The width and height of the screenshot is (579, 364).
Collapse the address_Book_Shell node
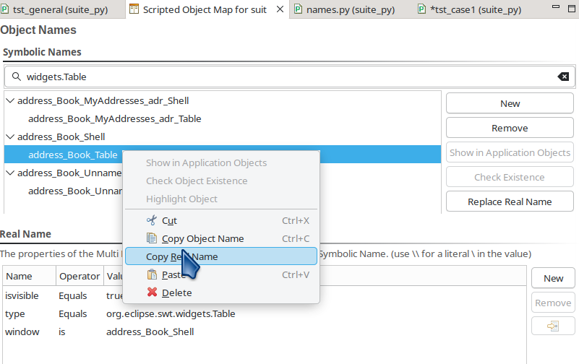pyautogui.click(x=10, y=136)
